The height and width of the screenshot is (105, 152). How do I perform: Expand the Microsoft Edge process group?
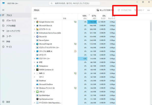click(x=34, y=44)
